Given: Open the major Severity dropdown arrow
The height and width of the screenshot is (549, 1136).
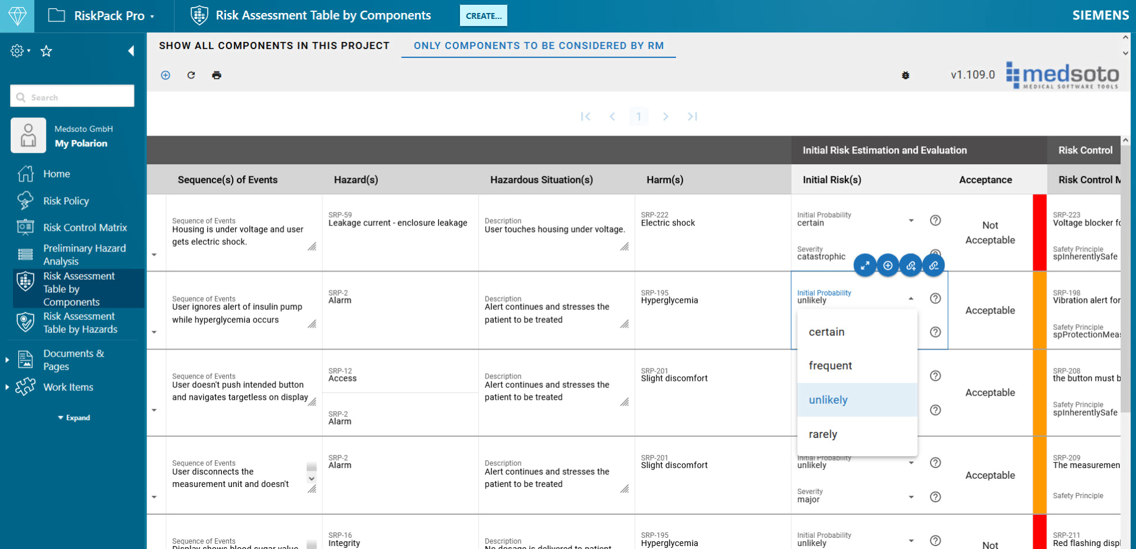Looking at the screenshot, I should (911, 497).
